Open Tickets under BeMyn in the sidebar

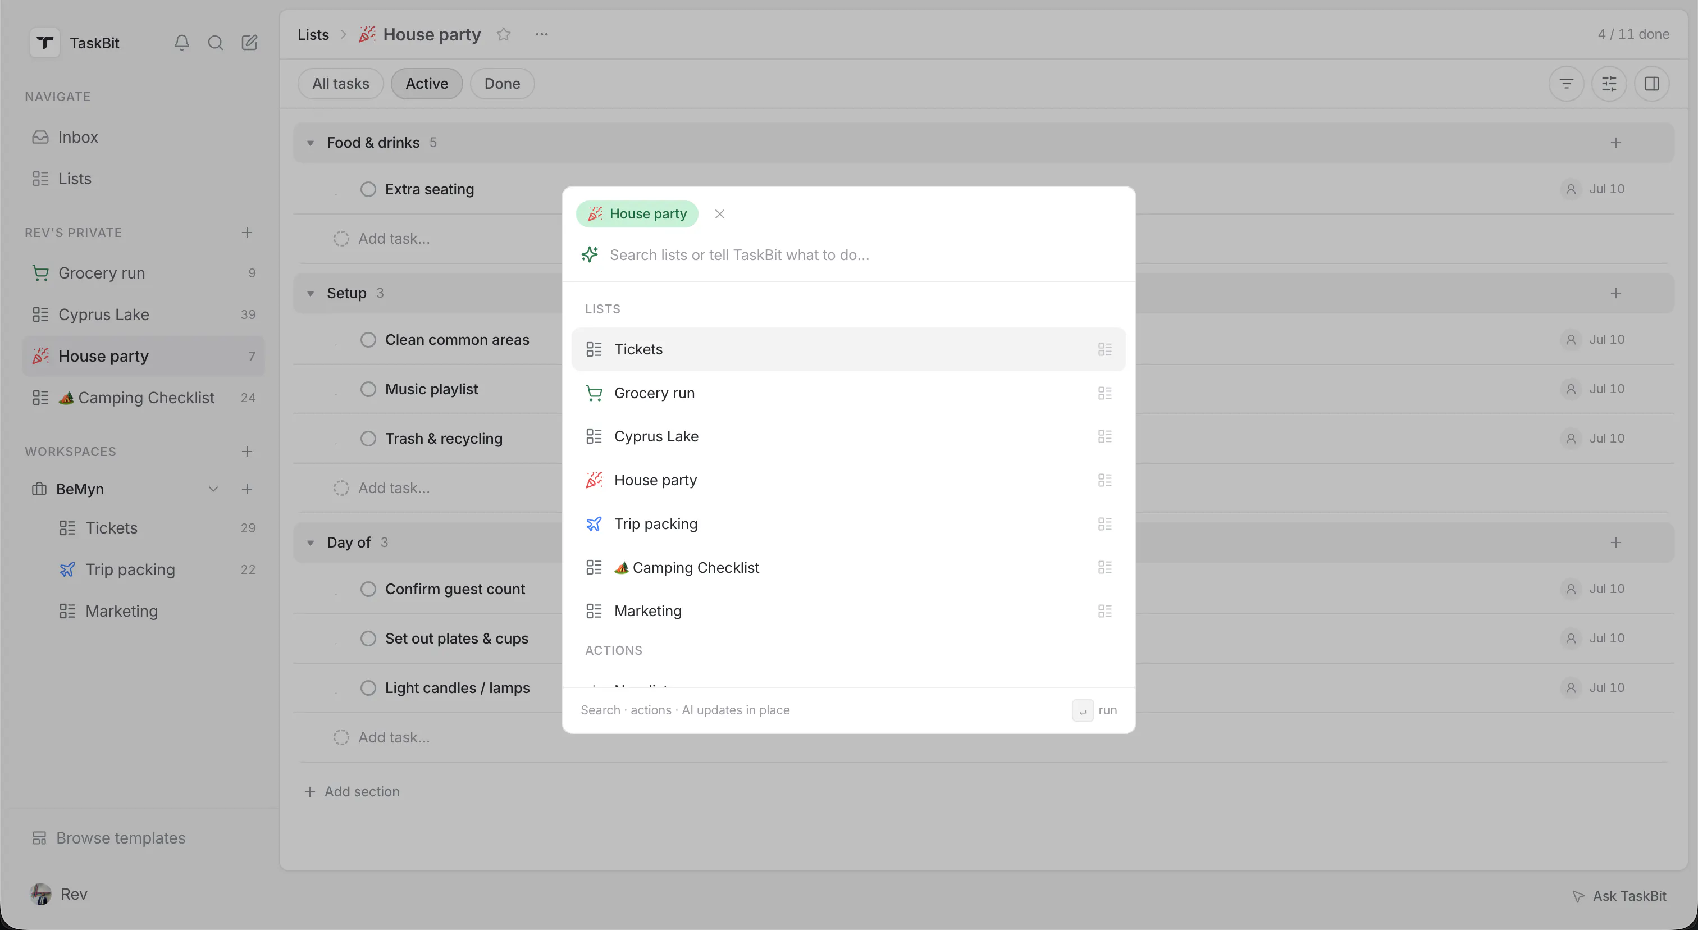[157, 528]
